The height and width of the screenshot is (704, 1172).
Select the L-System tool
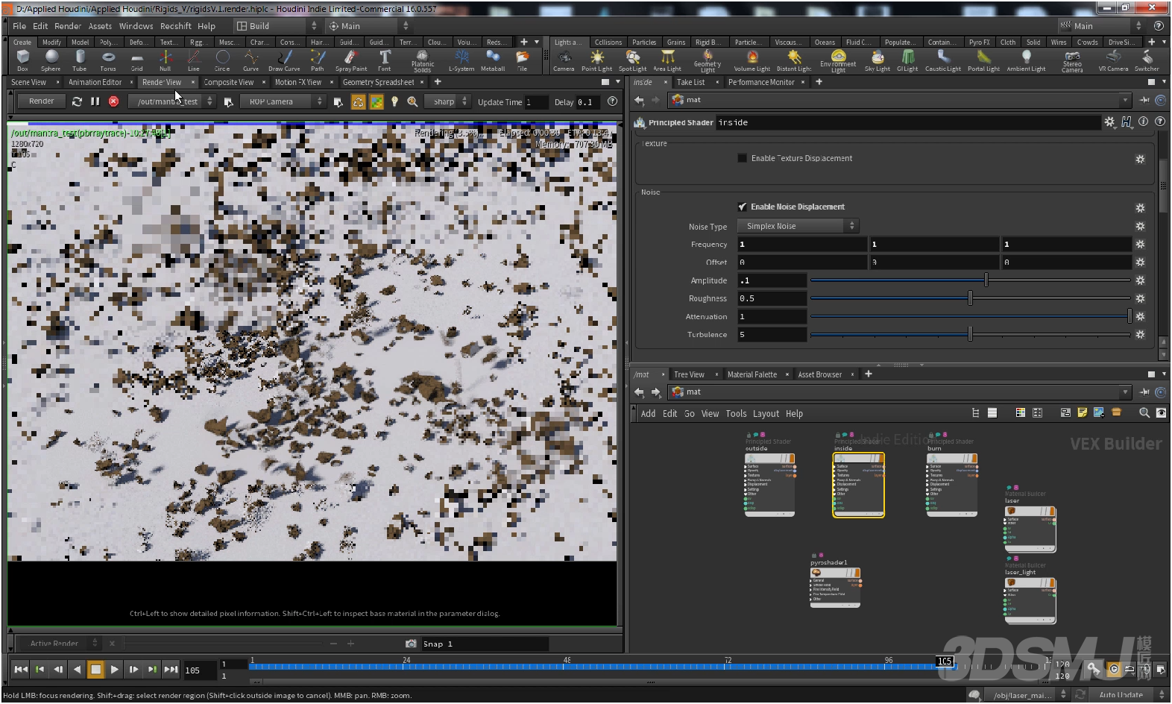[x=461, y=60]
